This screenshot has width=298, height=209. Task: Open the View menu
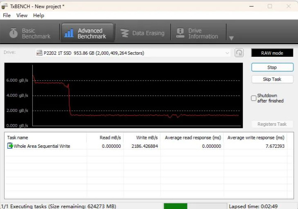pyautogui.click(x=22, y=15)
